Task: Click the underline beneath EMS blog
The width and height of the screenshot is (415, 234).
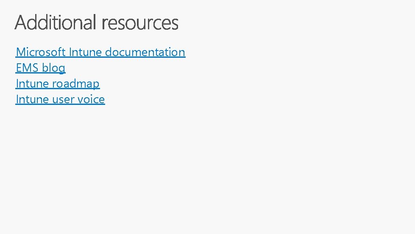Action: click(x=41, y=73)
